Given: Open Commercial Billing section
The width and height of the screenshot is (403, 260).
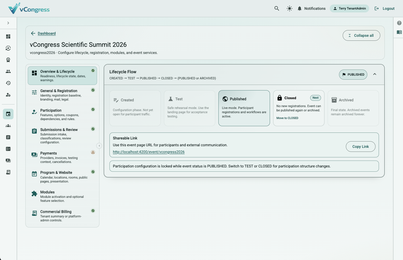Looking at the screenshot, I should 62,216.
